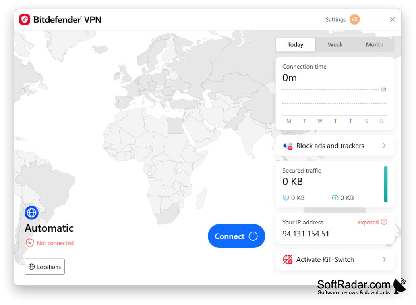Click the download traffic arrow icon
The image size is (416, 305).
(286, 198)
